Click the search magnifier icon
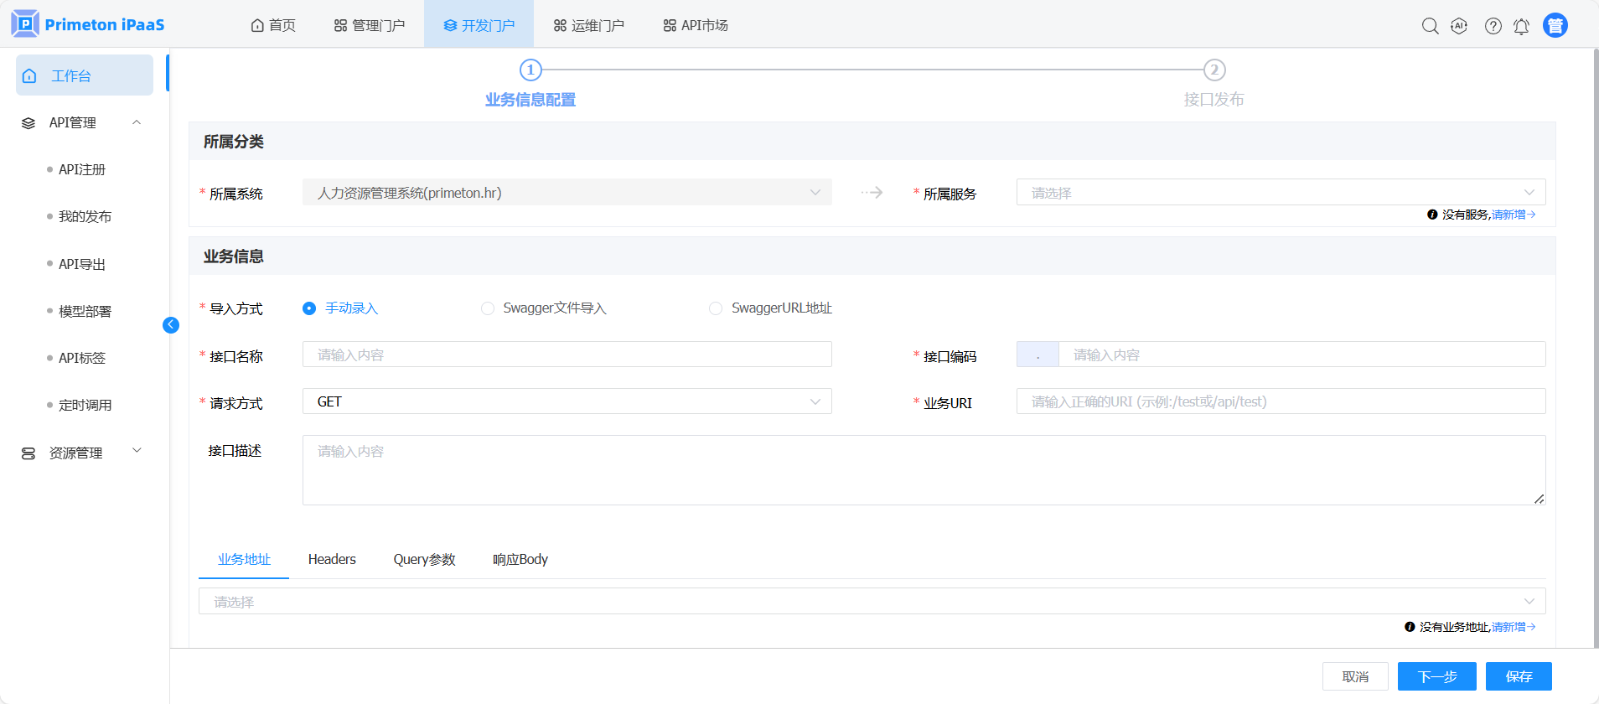 pyautogui.click(x=1430, y=26)
